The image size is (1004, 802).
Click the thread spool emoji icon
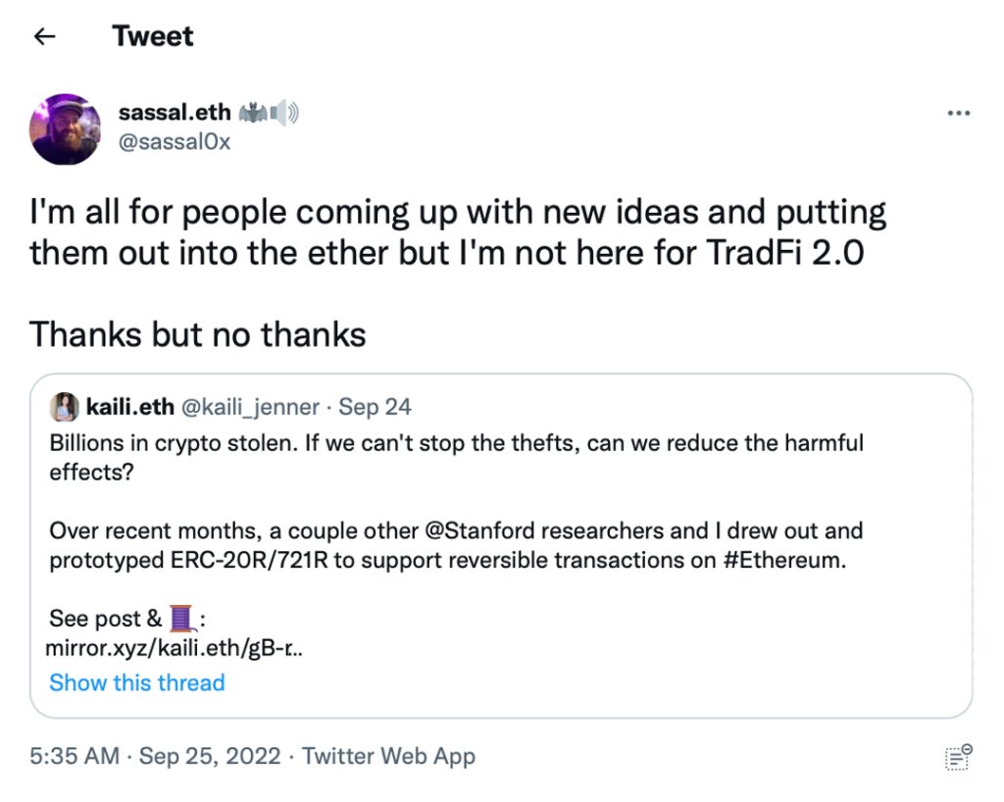pos(182,619)
